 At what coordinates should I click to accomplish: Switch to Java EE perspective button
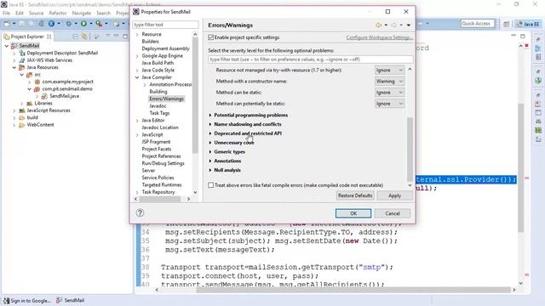point(528,24)
